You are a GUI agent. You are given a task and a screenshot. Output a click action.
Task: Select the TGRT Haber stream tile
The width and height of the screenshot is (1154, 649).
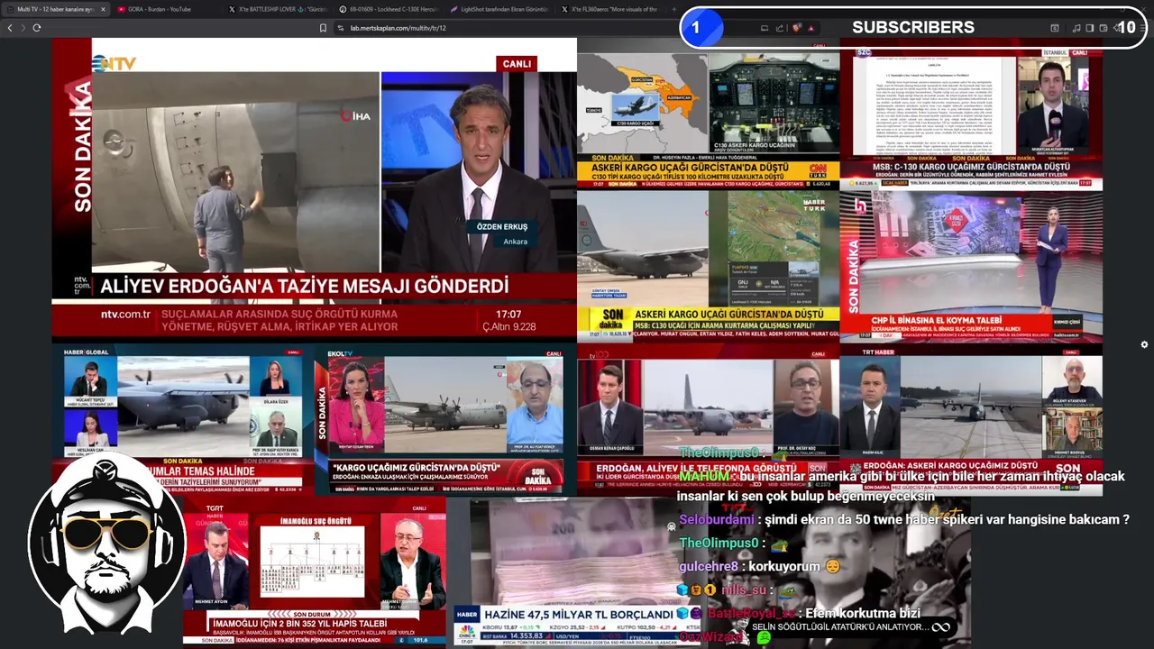click(315, 571)
